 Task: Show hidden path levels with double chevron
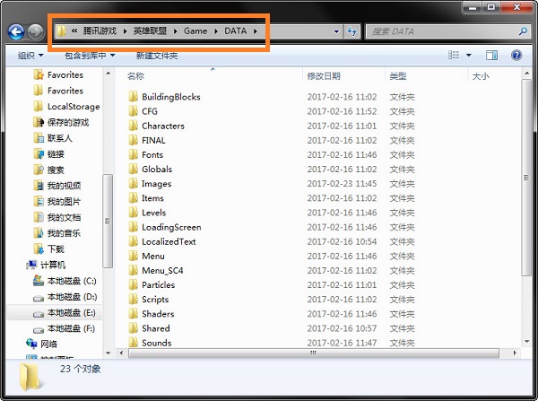pyautogui.click(x=74, y=31)
